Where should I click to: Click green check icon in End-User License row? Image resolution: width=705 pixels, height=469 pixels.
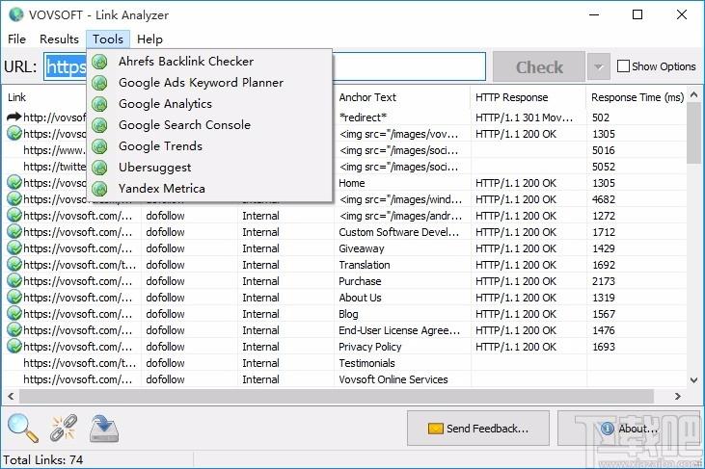[x=14, y=330]
